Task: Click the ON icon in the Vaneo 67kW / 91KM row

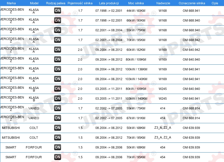Action: [x=58, y=118]
